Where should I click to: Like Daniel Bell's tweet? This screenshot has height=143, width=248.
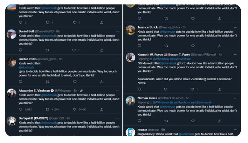[74, 50]
